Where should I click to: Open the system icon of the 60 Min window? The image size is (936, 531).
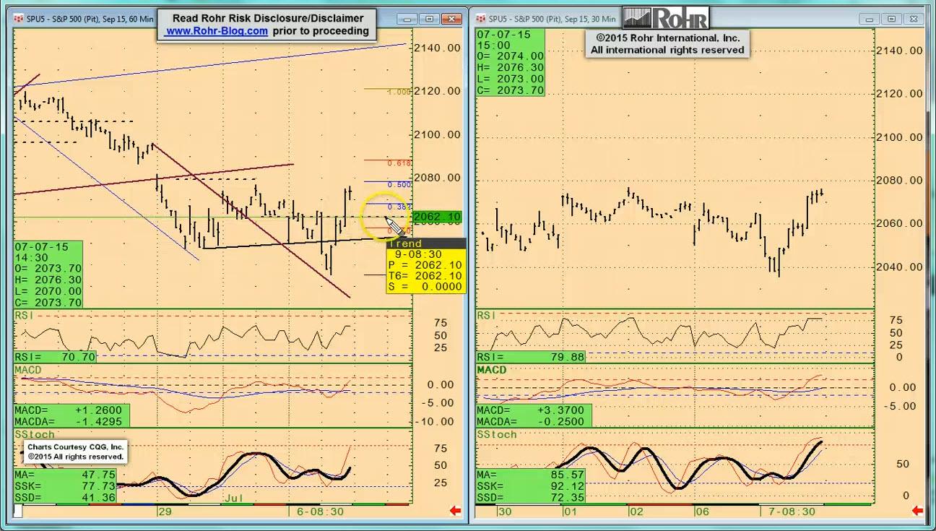pyautogui.click(x=18, y=19)
